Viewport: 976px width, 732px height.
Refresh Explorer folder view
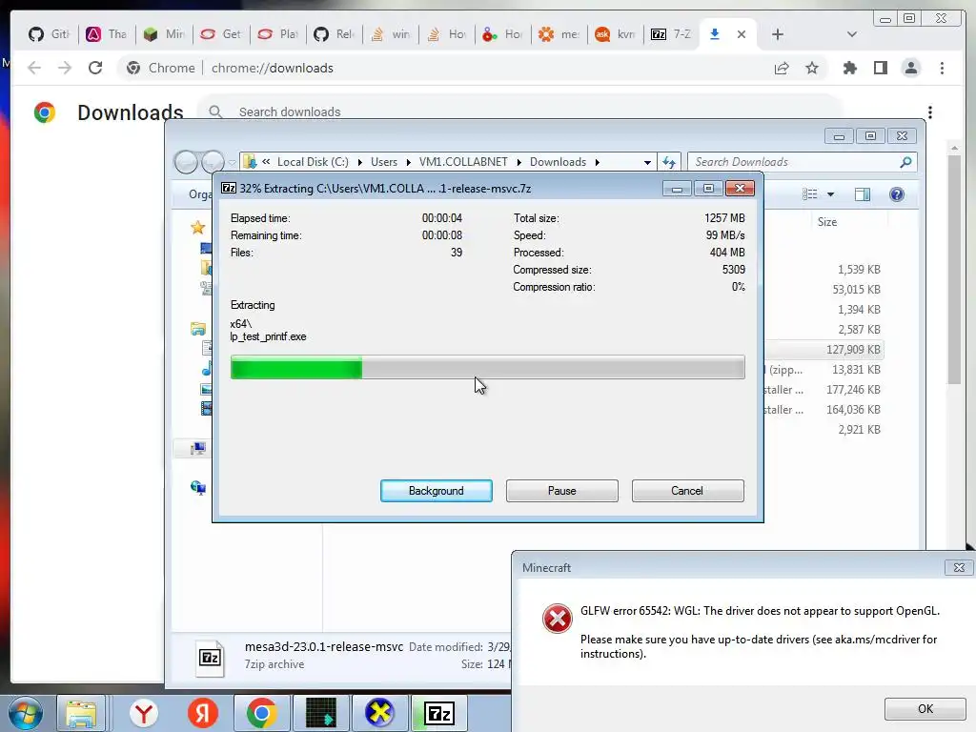[x=669, y=162]
